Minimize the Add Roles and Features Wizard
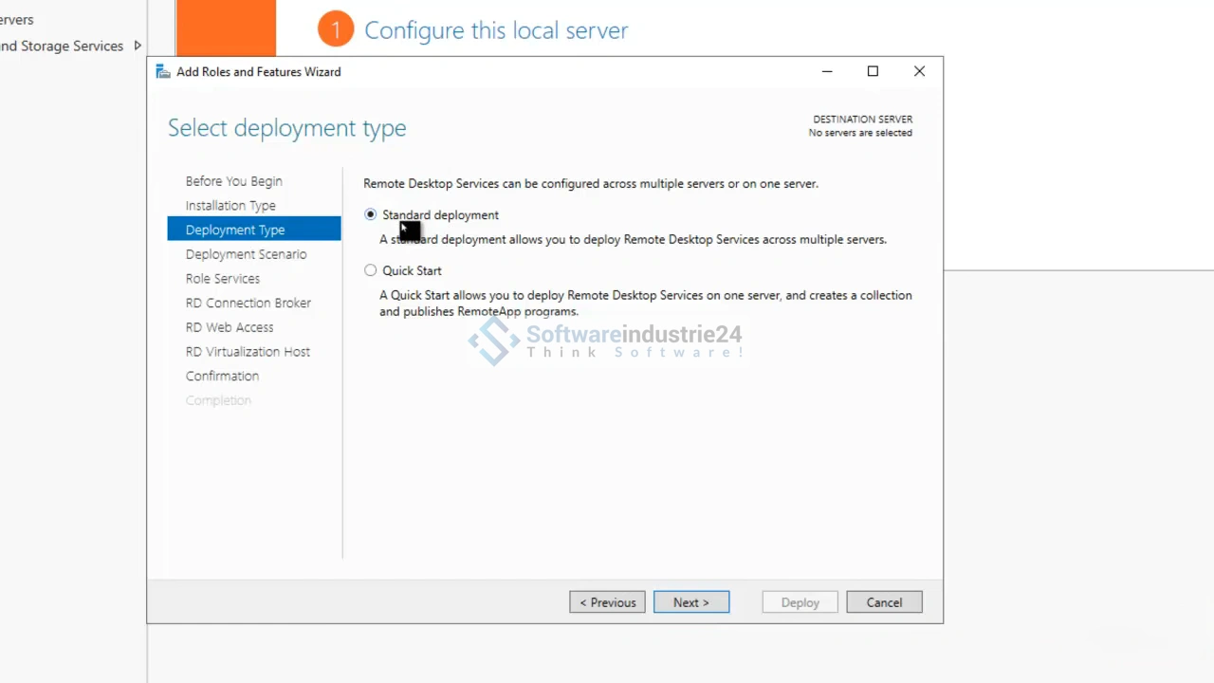Screen dimensions: 1214x683 tap(827, 71)
